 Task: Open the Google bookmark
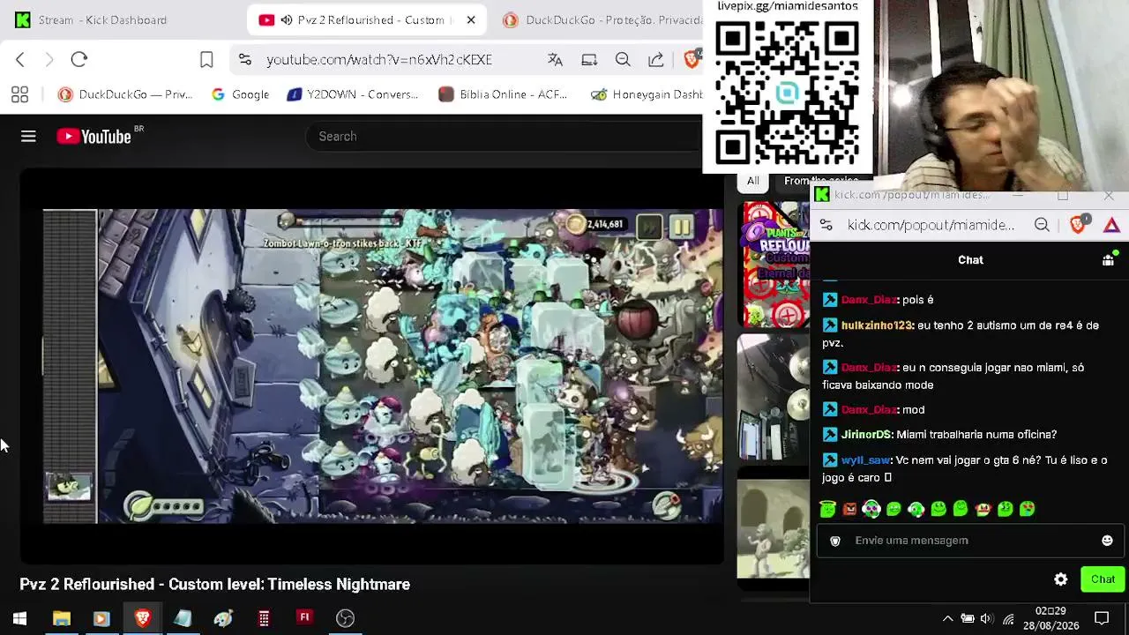(x=240, y=94)
